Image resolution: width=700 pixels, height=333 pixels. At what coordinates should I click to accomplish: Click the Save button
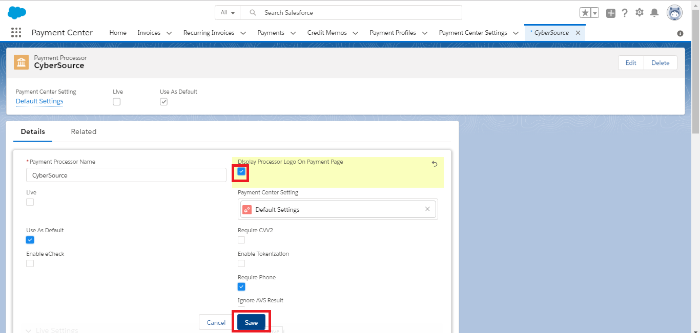(x=251, y=323)
